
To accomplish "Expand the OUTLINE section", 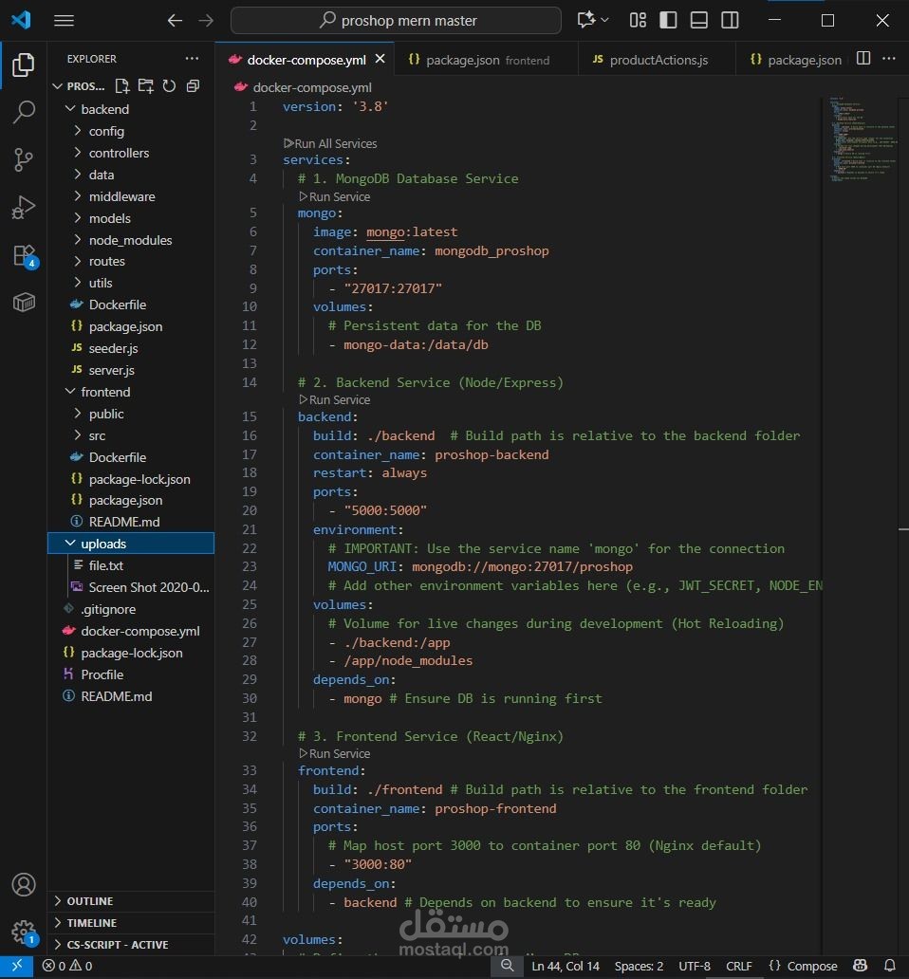I will (x=131, y=901).
